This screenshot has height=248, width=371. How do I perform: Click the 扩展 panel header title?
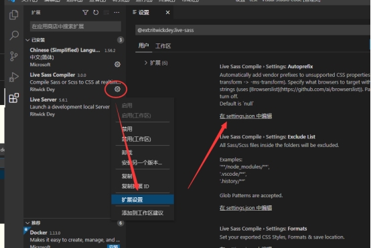tap(36, 13)
